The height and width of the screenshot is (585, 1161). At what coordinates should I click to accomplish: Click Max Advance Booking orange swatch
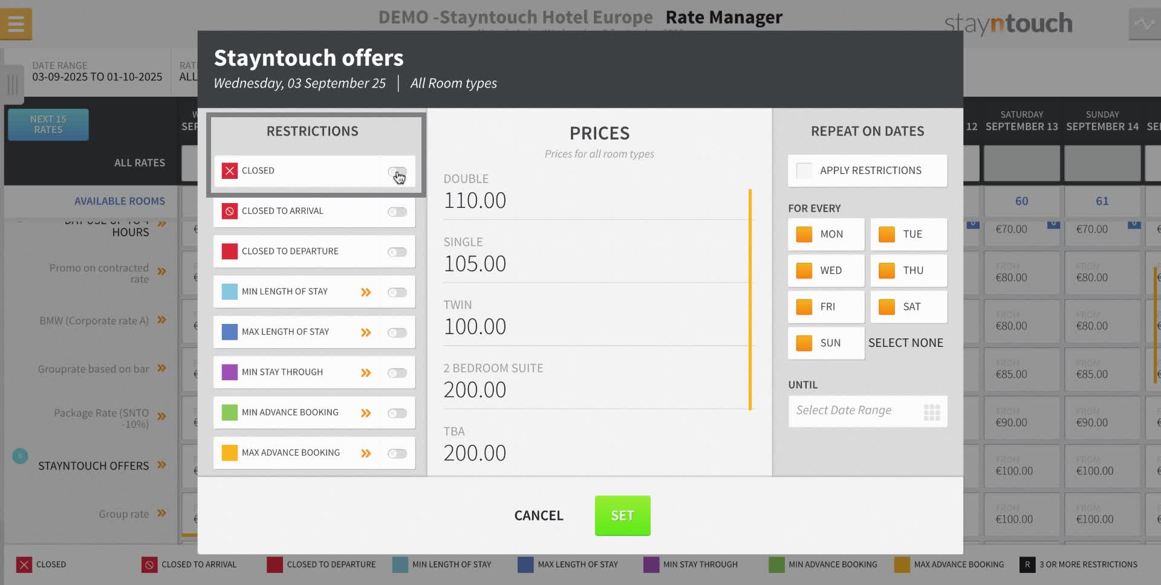[230, 453]
